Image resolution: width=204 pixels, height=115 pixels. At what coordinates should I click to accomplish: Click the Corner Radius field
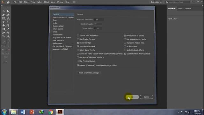(x=98, y=28)
